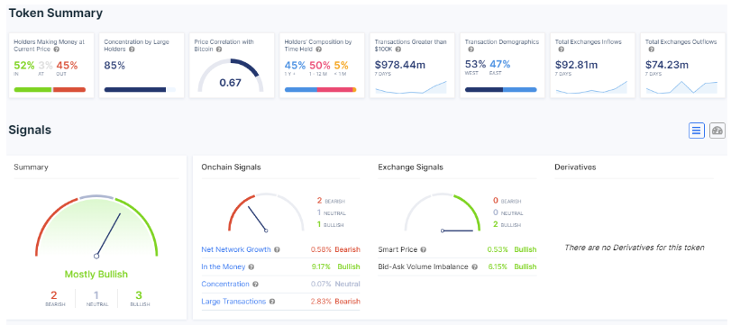Click the Transactions Greater than $100K sparkline
731x325 pixels.
coord(411,87)
